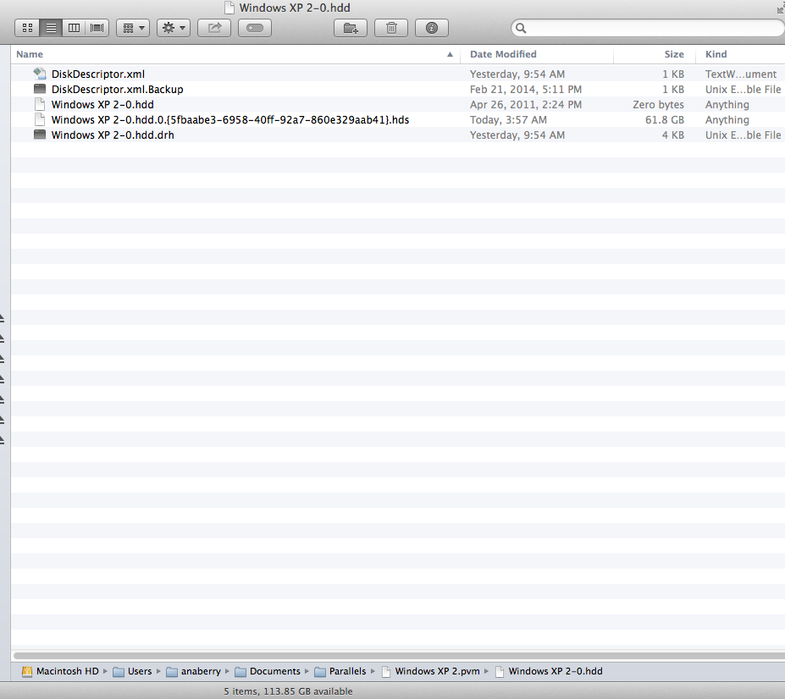The height and width of the screenshot is (699, 785).
Task: Click the TextW...ument kind value
Action: 741,74
